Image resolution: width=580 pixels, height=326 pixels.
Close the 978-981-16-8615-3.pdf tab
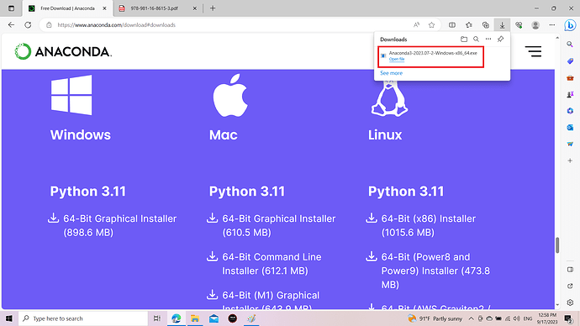coord(194,8)
